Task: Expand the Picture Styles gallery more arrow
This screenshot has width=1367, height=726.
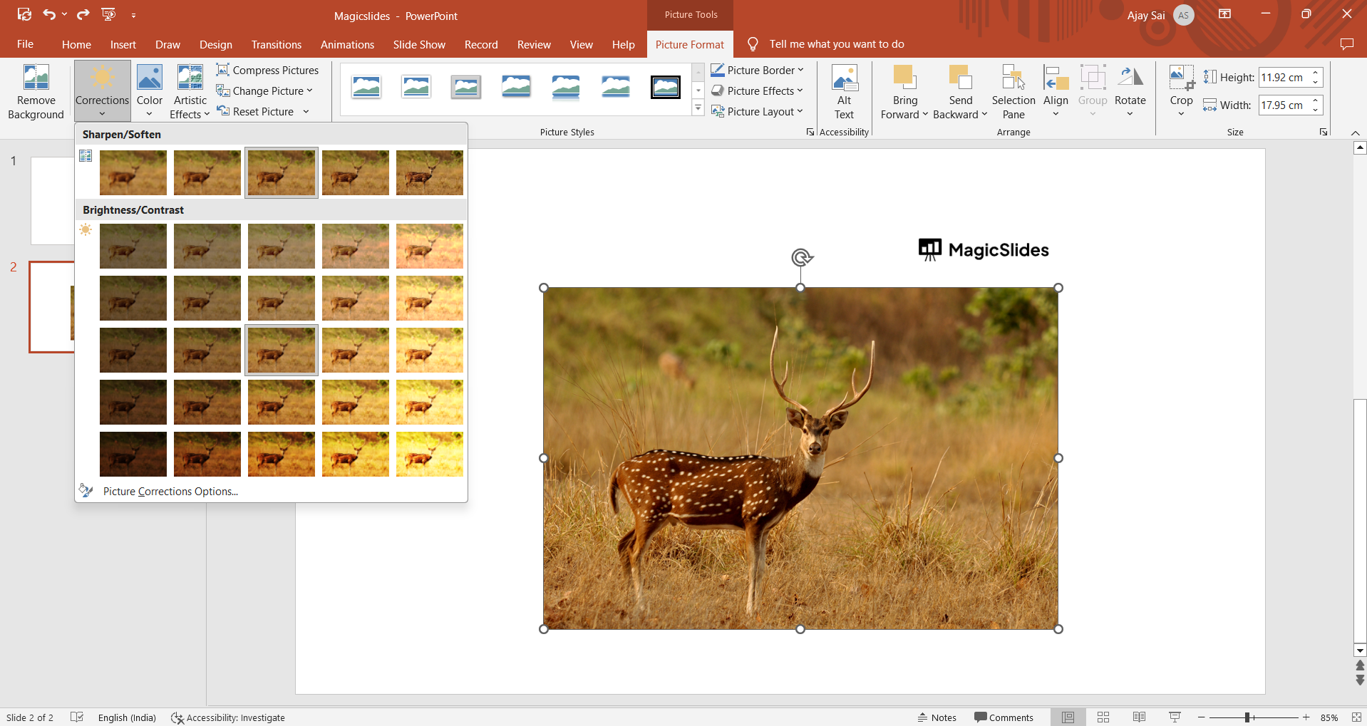Action: 698,108
